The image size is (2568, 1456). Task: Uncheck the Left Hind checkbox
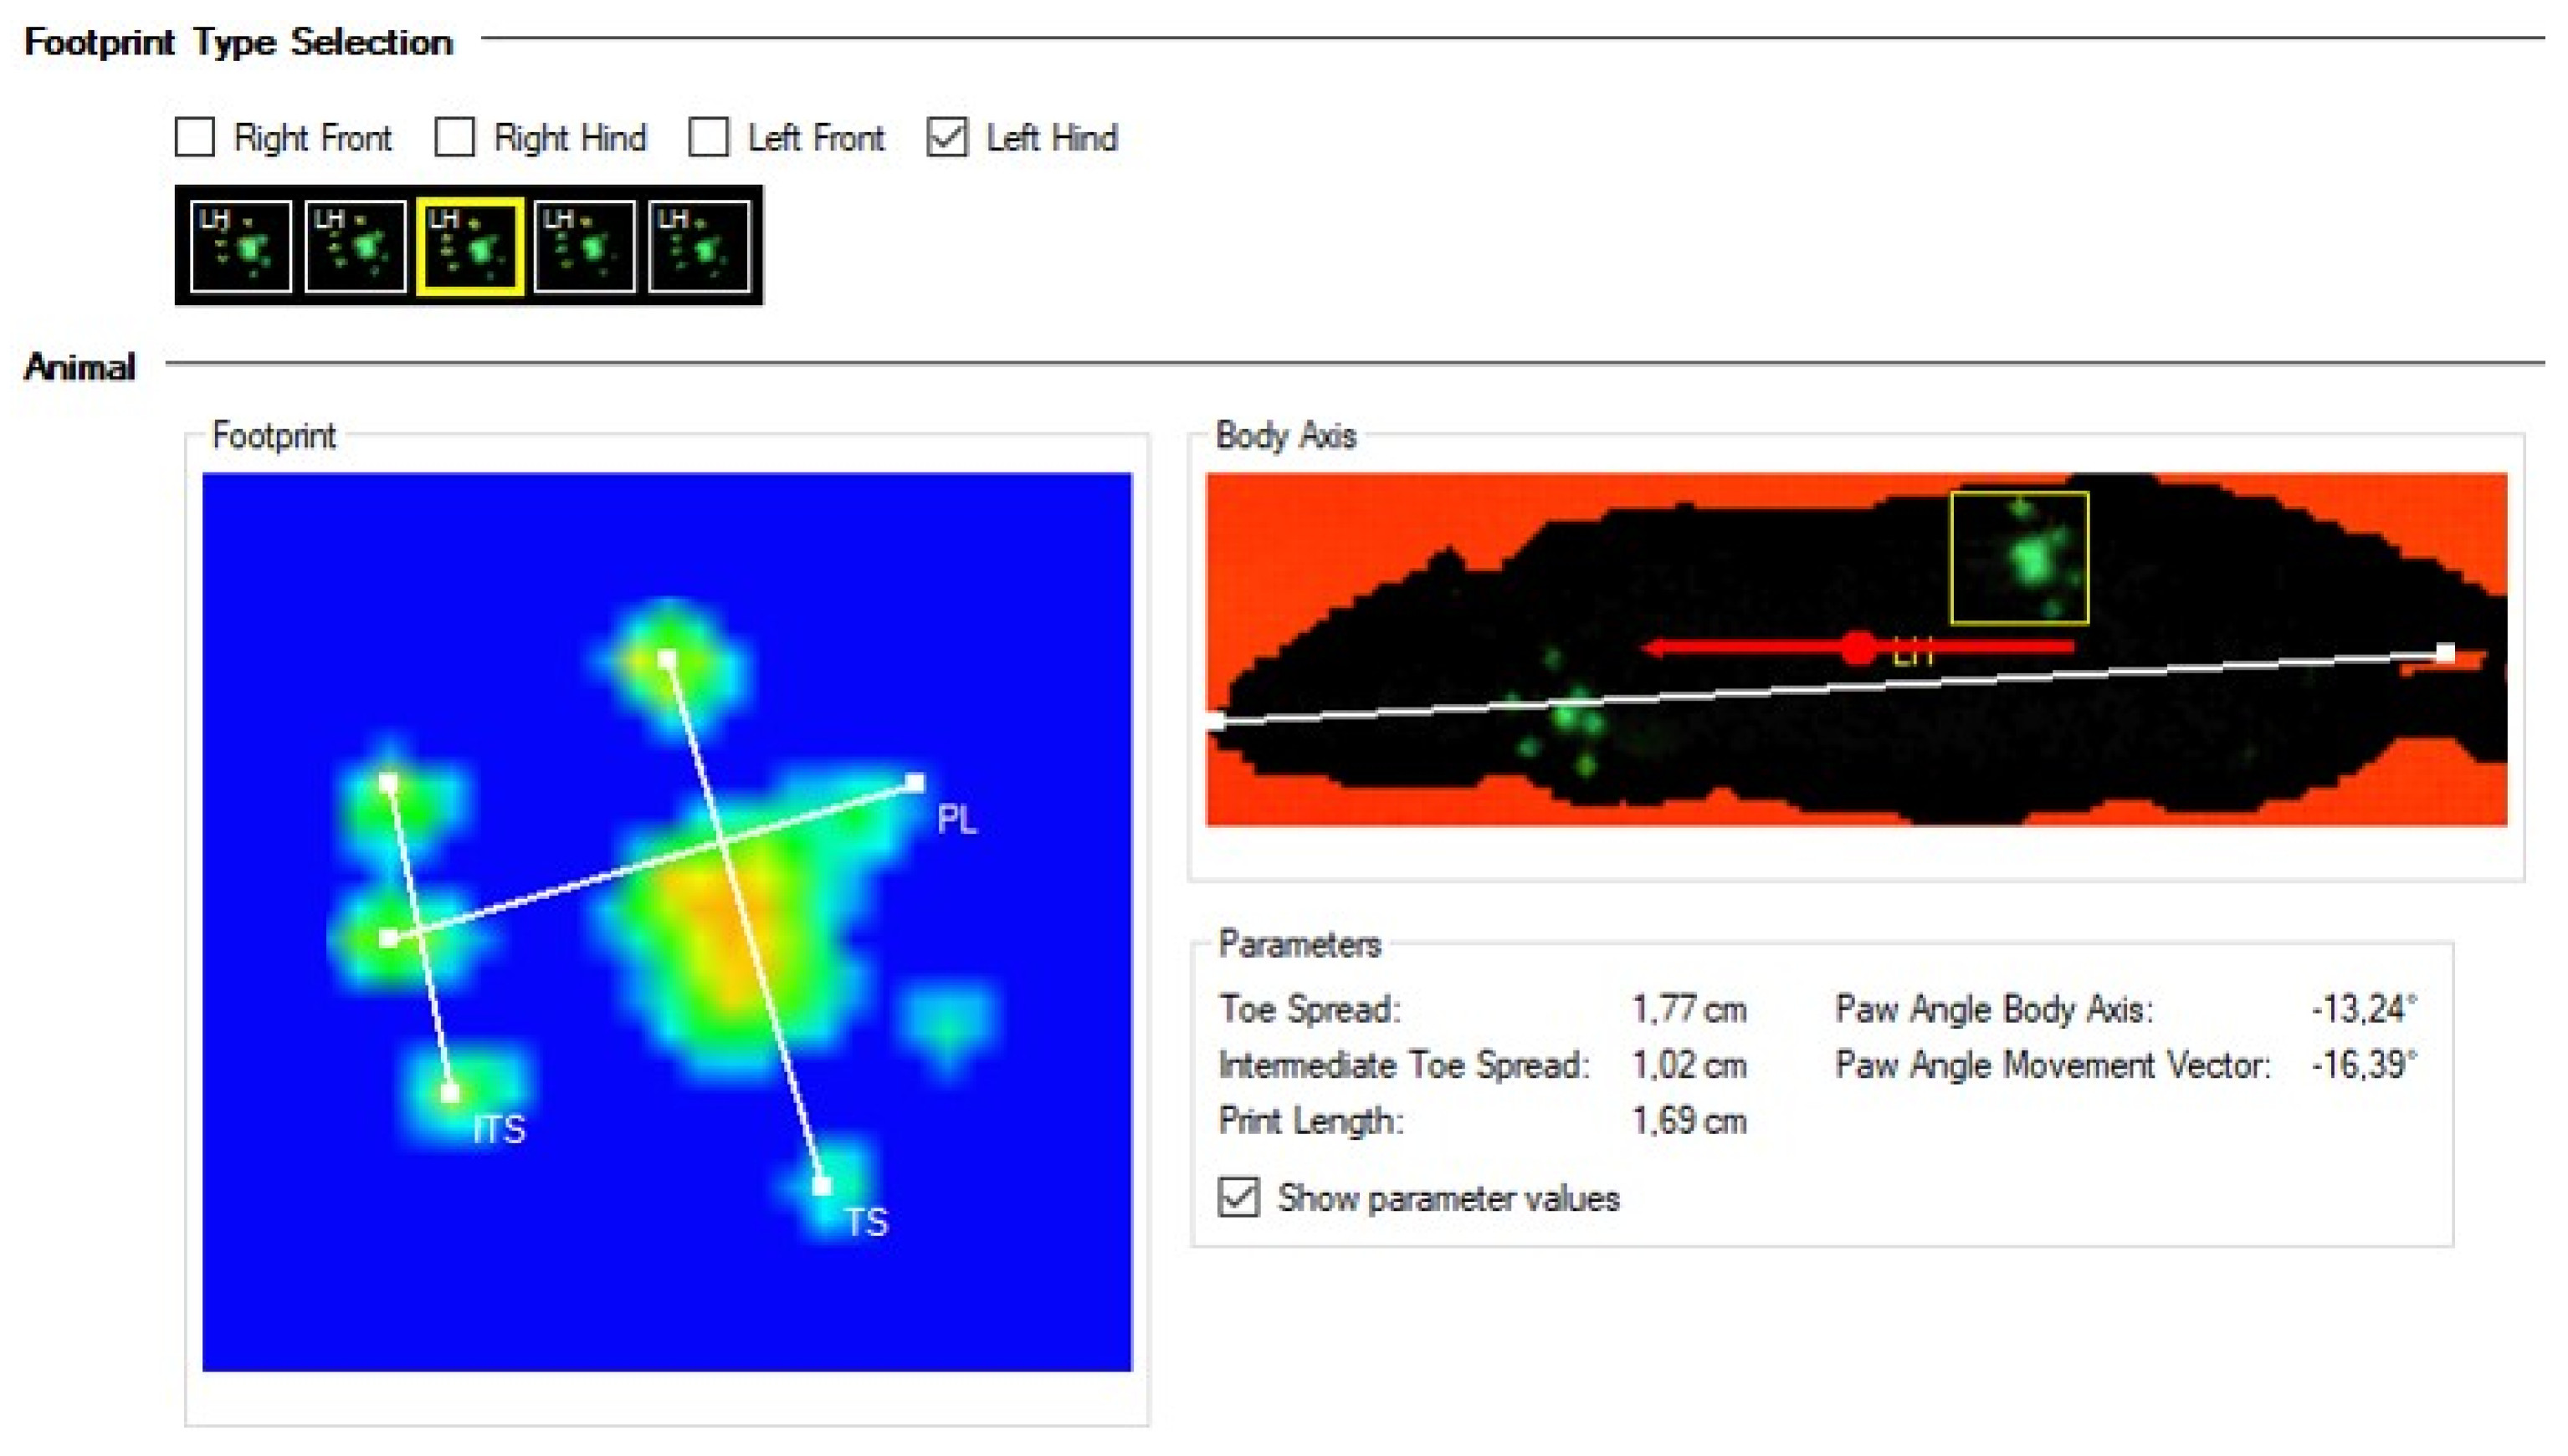(946, 137)
